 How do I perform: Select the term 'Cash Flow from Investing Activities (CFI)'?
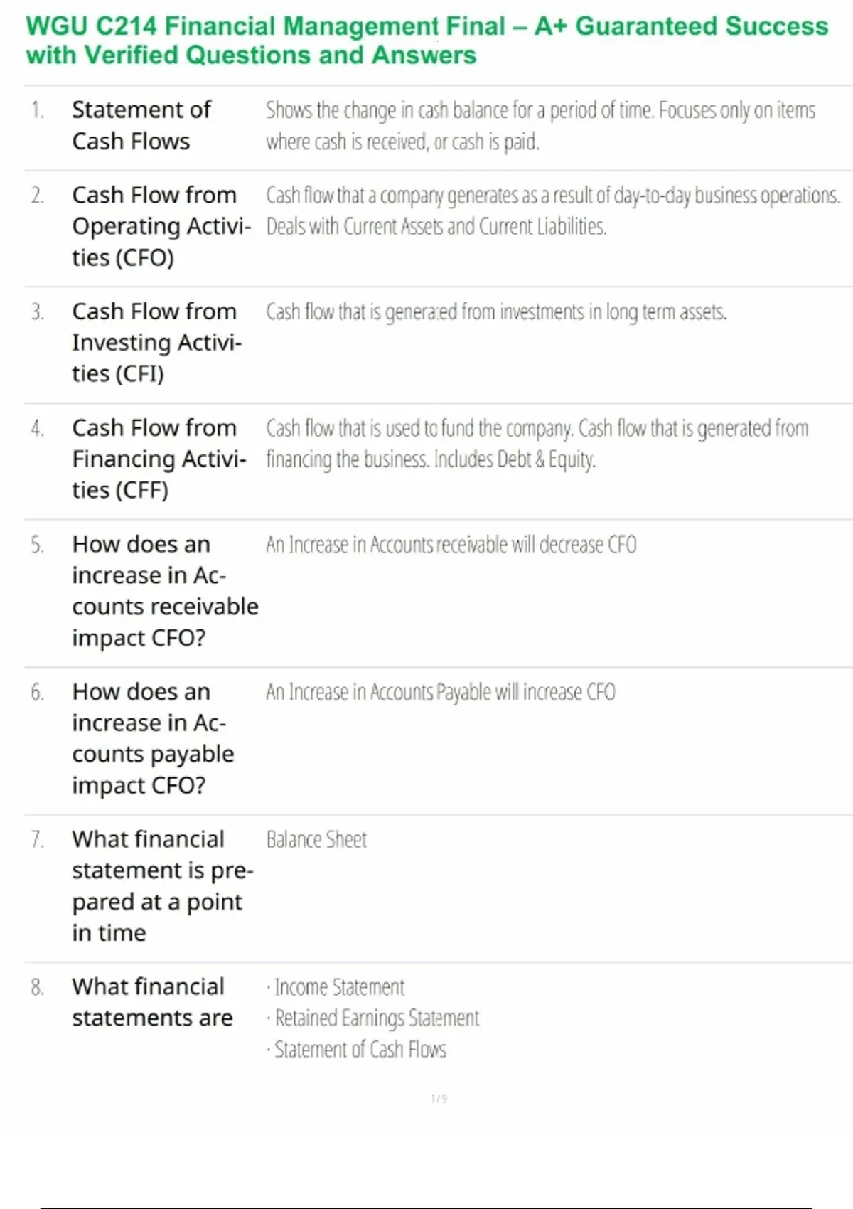[156, 343]
